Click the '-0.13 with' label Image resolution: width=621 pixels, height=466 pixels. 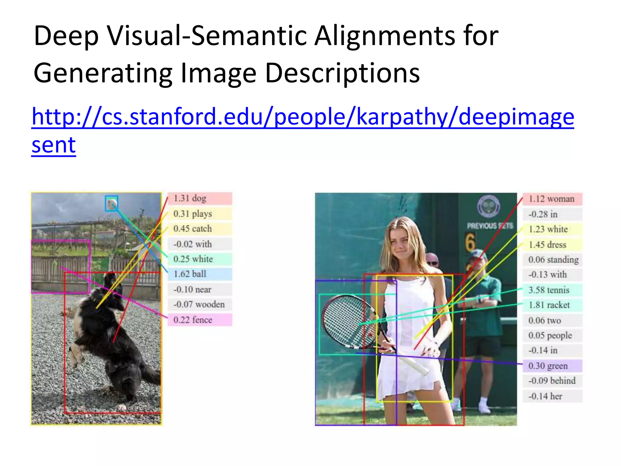(552, 275)
